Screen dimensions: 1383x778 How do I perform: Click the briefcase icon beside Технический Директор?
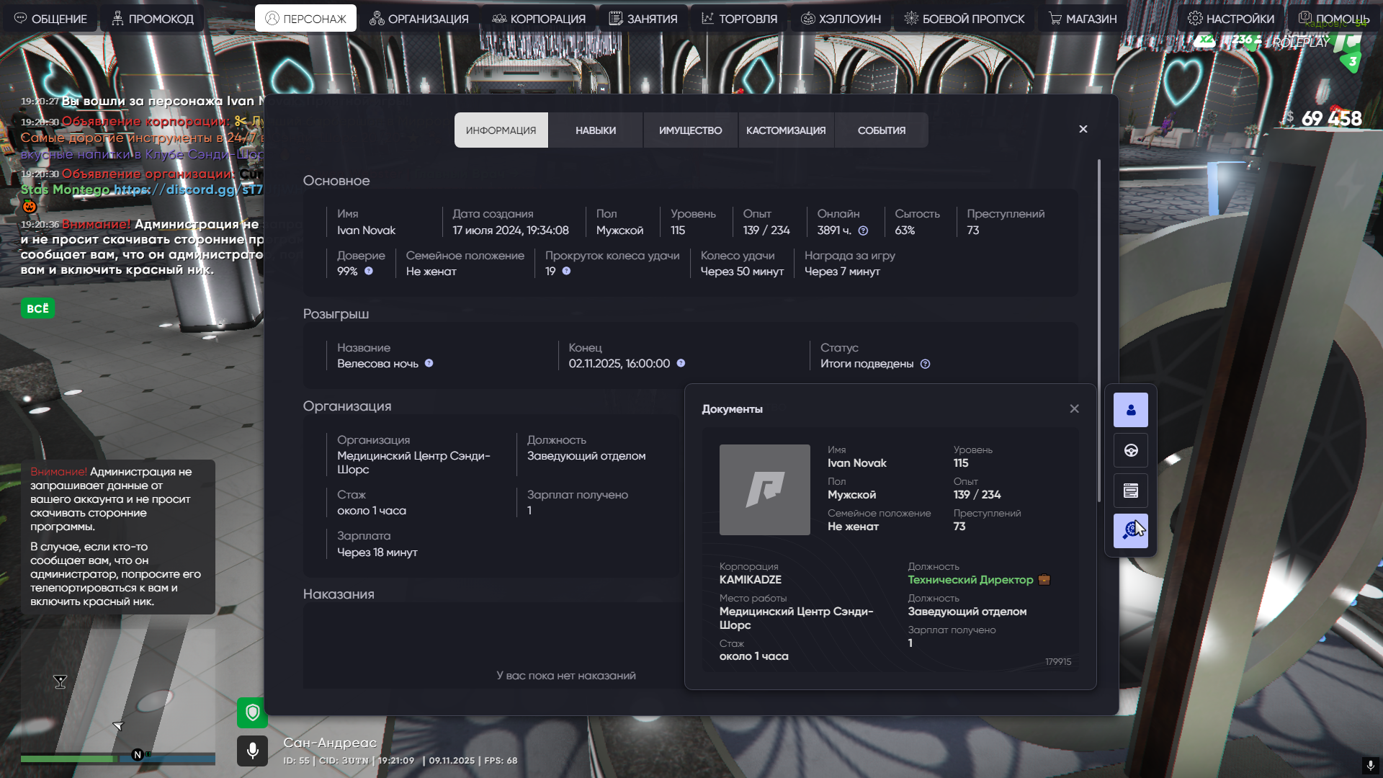1044,580
